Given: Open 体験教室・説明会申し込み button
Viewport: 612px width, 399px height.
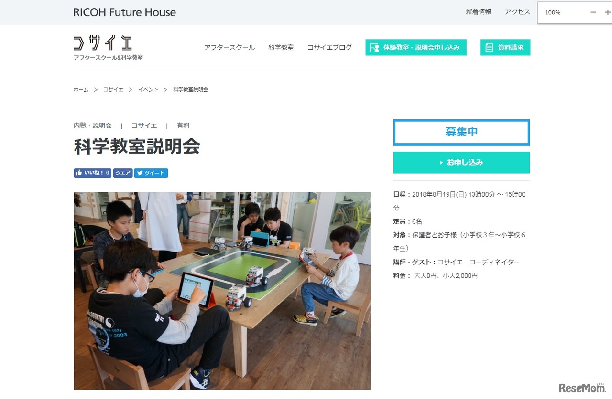Looking at the screenshot, I should tap(416, 47).
